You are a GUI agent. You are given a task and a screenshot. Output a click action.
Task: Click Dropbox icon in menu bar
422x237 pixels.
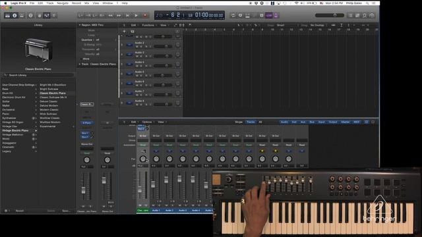(x=256, y=3)
